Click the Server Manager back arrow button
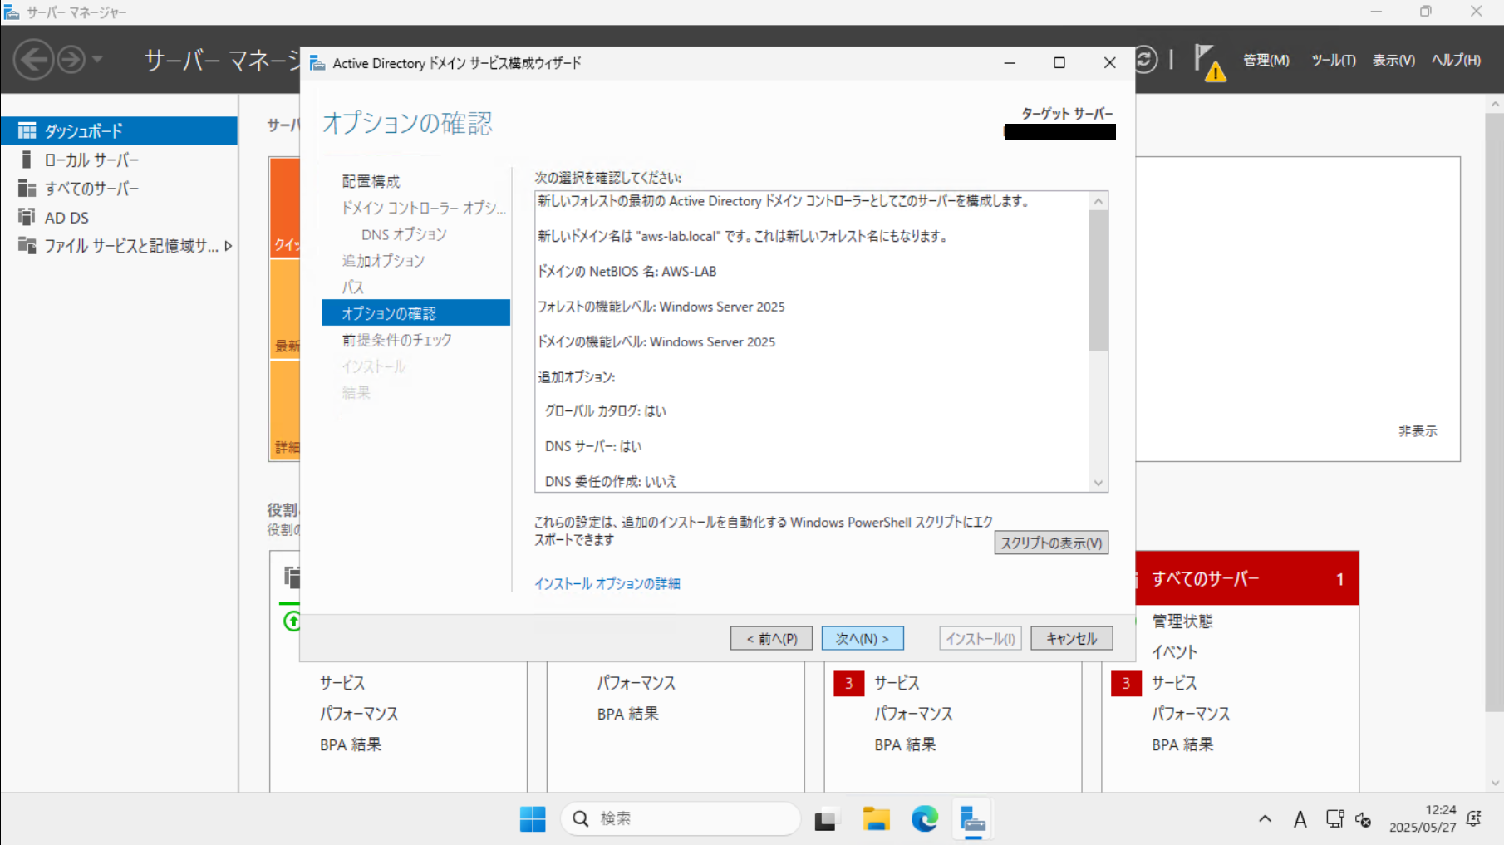 pos(34,60)
